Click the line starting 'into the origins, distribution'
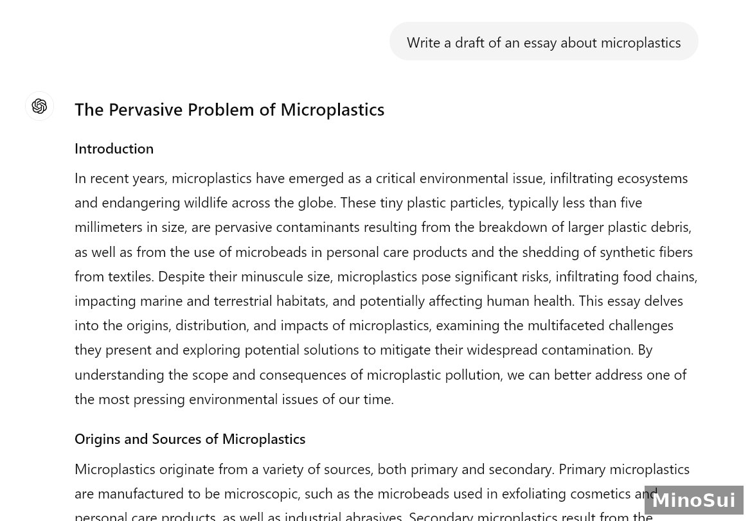The height and width of the screenshot is (521, 750). pos(374,325)
